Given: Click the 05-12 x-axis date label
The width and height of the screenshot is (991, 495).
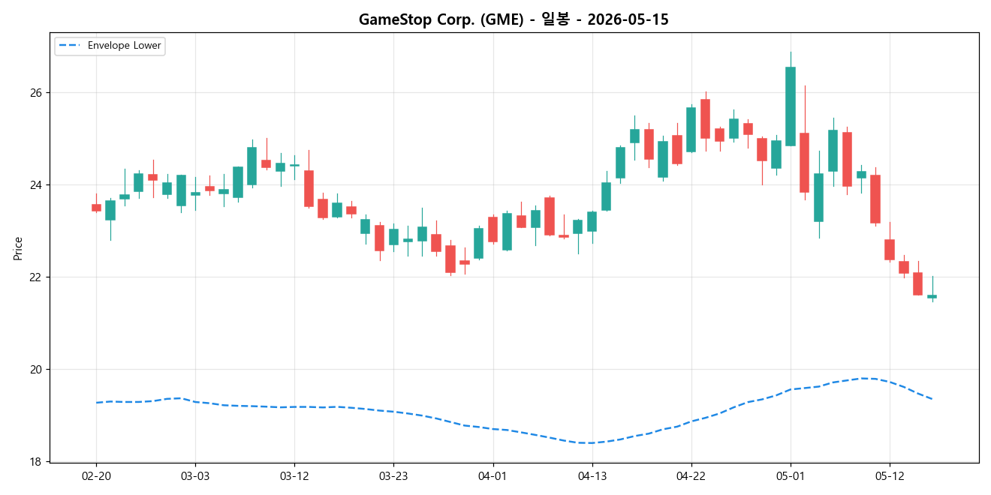Looking at the screenshot, I should (889, 475).
